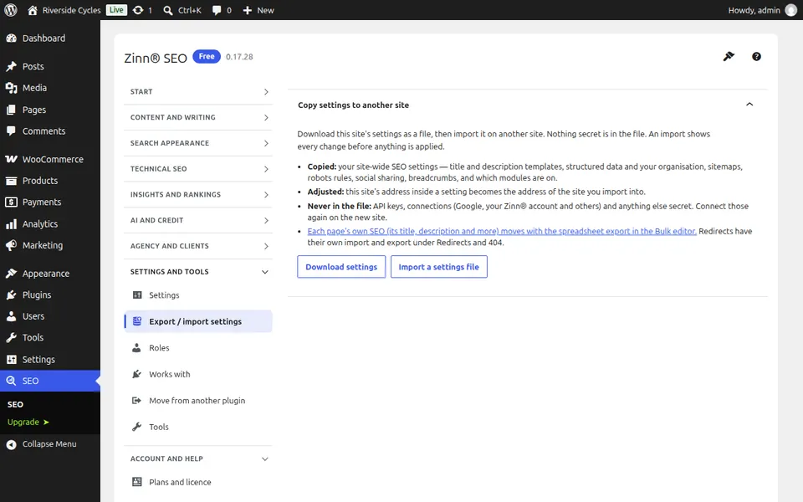Collapse ACCOUNT AND HELP section
803x502 pixels.
198,458
